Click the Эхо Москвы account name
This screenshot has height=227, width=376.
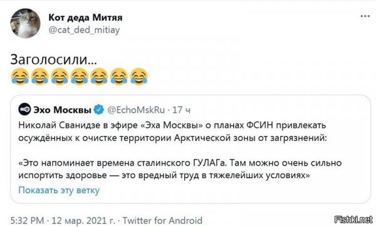62,110
